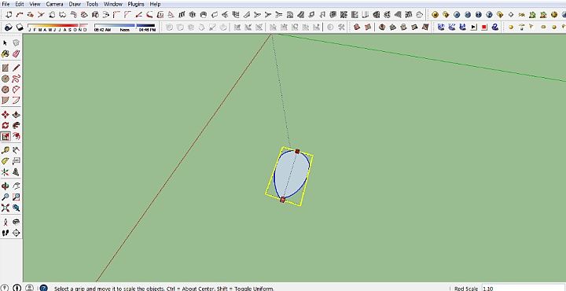566x291 pixels.
Task: Click the Zoom Extents tool
Action: (5, 208)
